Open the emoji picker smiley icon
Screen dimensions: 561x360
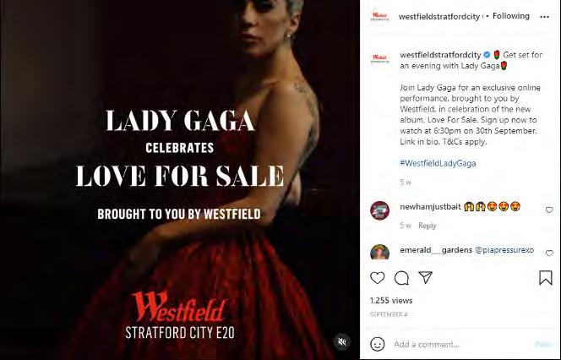point(378,344)
